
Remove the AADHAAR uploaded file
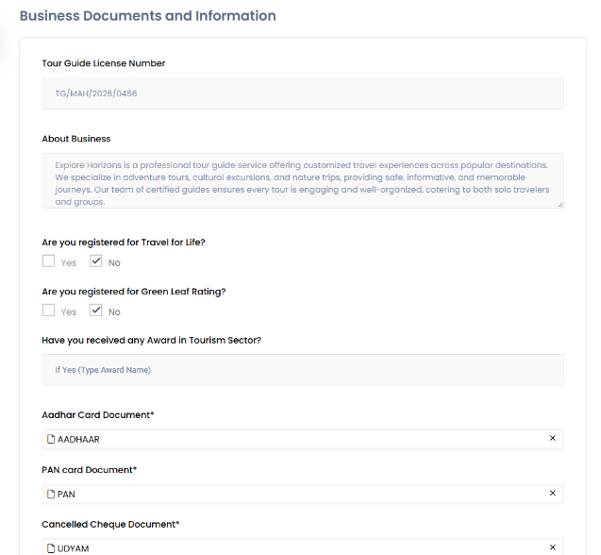pos(553,439)
